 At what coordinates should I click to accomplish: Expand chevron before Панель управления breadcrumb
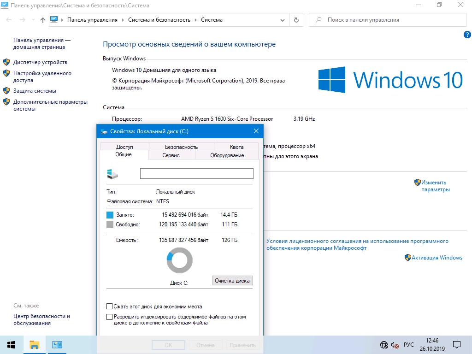(x=62, y=20)
